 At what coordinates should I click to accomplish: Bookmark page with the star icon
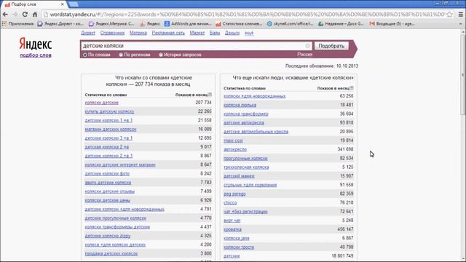pos(449,15)
